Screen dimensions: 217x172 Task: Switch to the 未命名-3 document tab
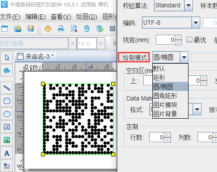35,56
